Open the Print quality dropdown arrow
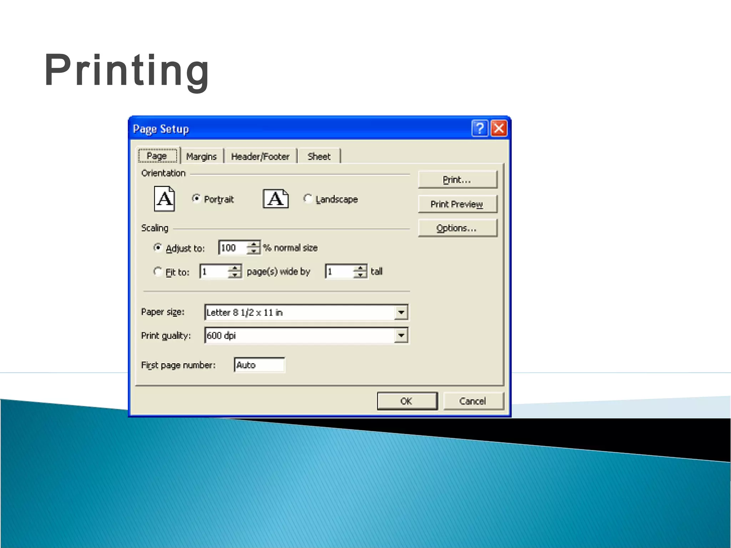731x548 pixels. pos(401,335)
